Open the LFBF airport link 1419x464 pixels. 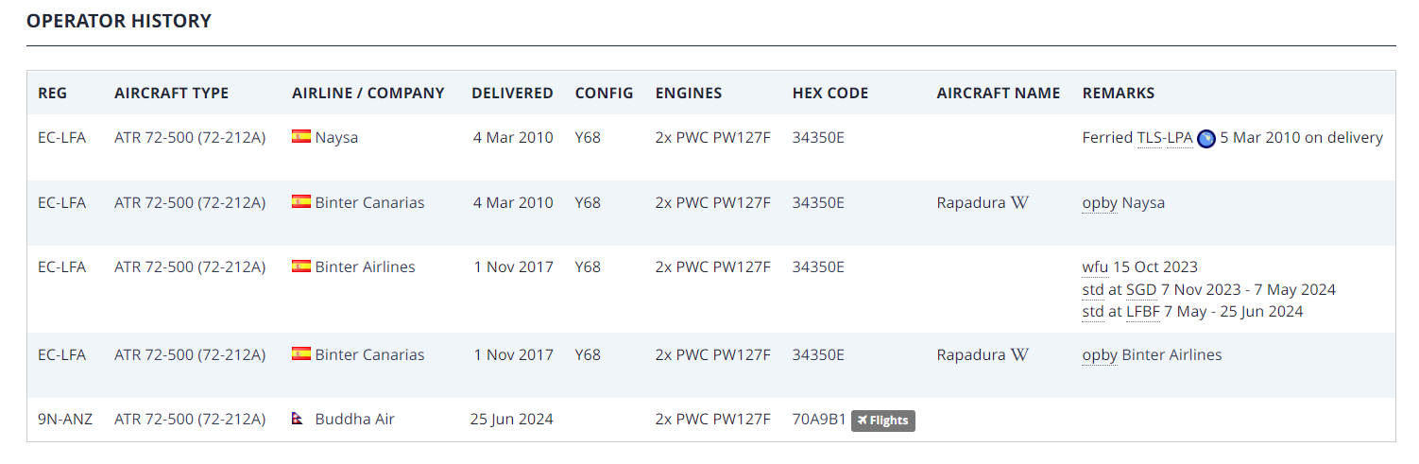1143,312
